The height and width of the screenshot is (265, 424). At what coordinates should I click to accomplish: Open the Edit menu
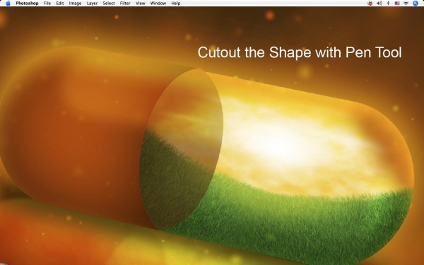pos(60,4)
